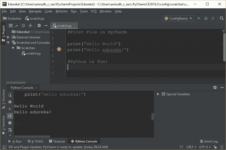Click the console horizontal scrollbar
This screenshot has width=226, height=150.
(x=32, y=136)
